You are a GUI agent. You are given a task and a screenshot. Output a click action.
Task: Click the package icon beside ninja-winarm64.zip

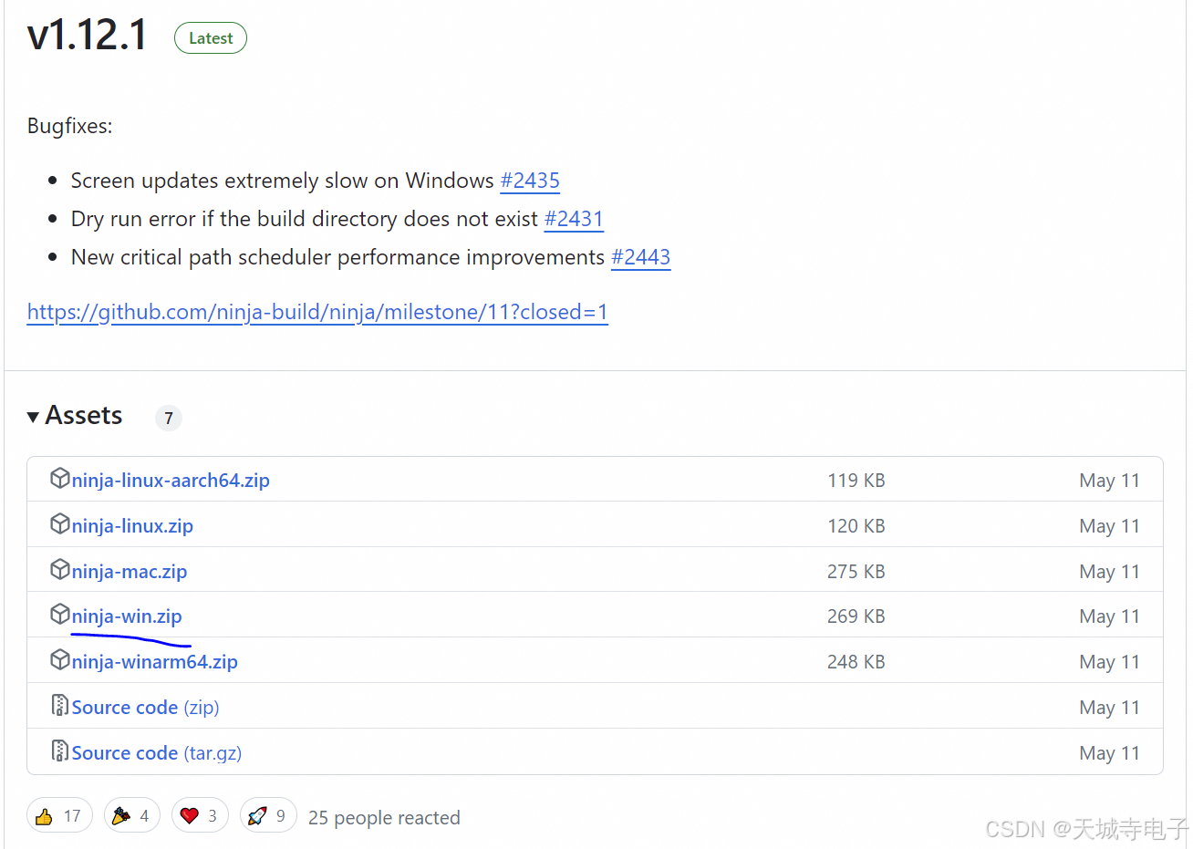click(60, 659)
